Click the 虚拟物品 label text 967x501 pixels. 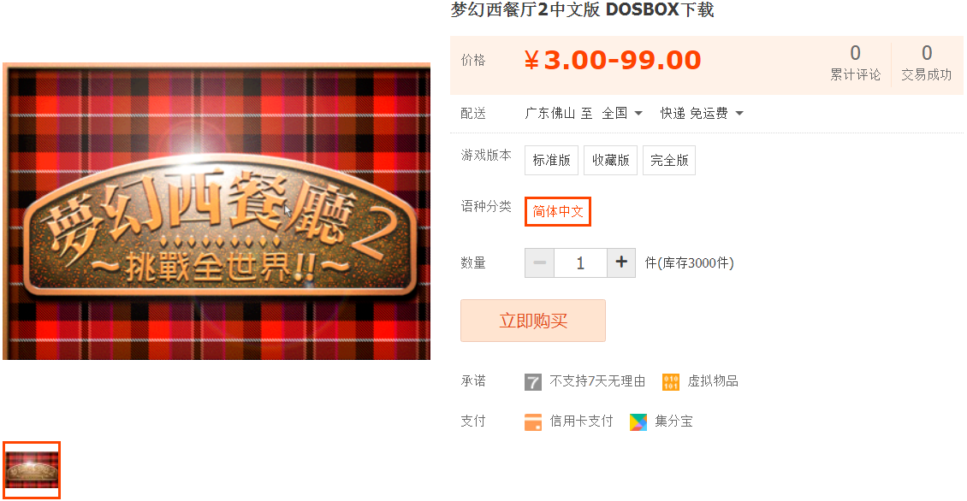click(713, 381)
